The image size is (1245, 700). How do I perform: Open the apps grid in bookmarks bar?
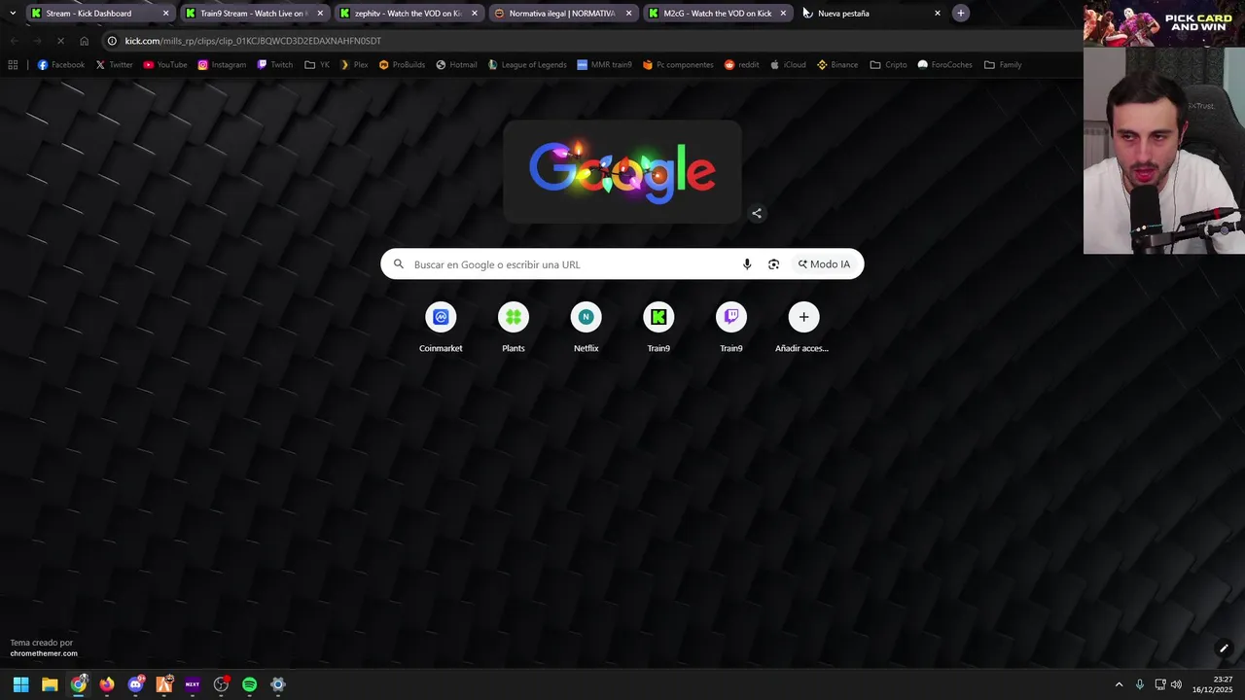(x=13, y=65)
